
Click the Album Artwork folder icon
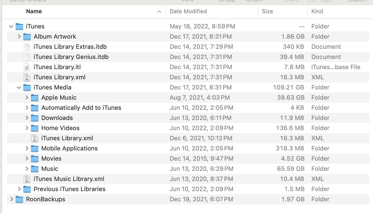tap(27, 37)
